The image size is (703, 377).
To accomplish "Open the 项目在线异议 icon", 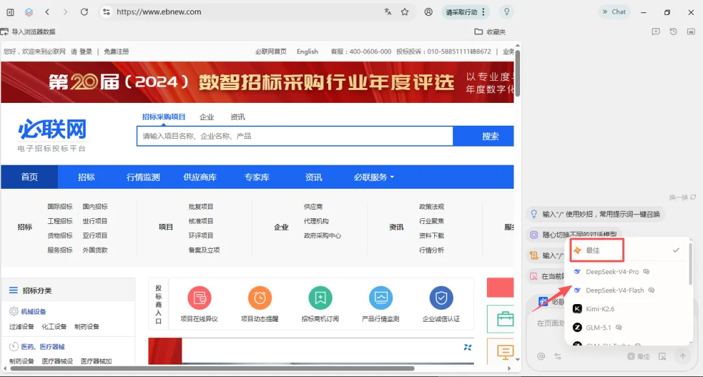I will tap(200, 298).
